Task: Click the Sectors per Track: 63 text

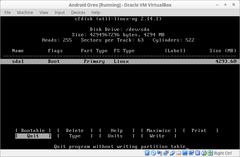Action: click(x=112, y=40)
